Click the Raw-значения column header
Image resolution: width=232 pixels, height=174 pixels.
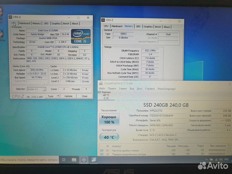[218, 146]
